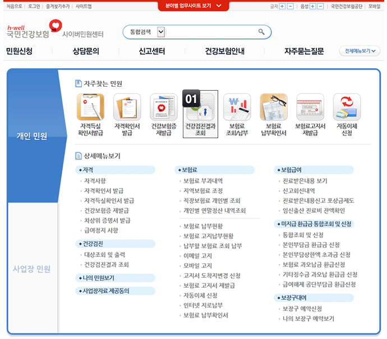Decrease text size with 글자 minus
This screenshot has width=387, height=339.
[291, 6]
